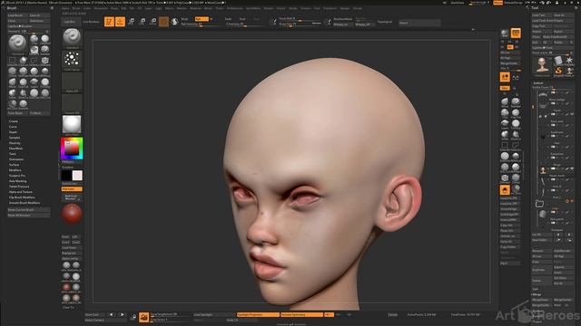Open the Brush menu in menu bar
Screen dimensions: 581x326
click(x=76, y=8)
